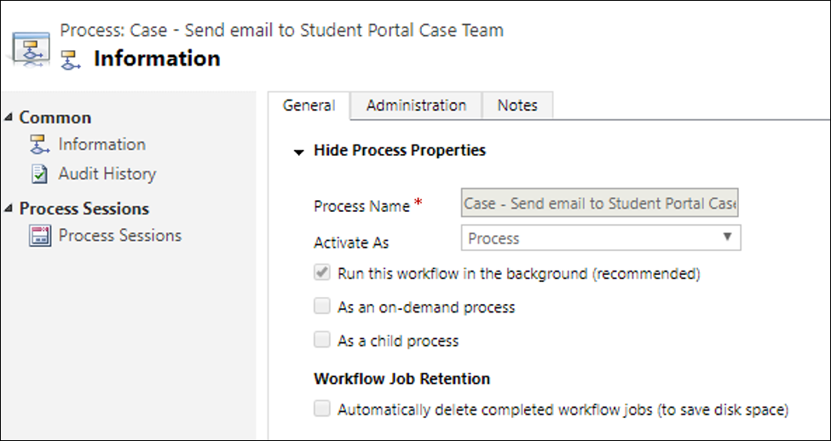831x441 pixels.
Task: Open the Notes tab
Action: 517,106
